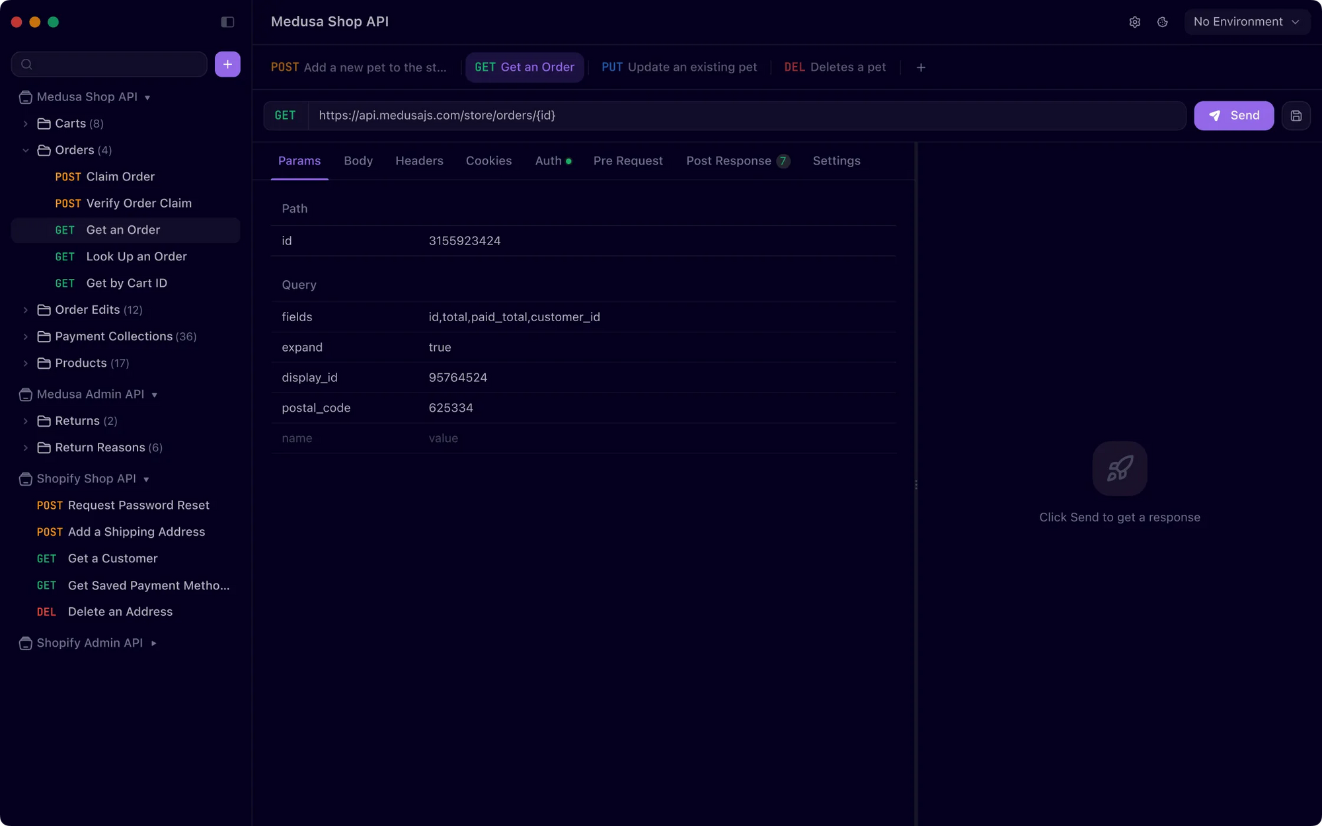This screenshot has width=1322, height=826.
Task: Open the settings gear icon
Action: point(1135,22)
